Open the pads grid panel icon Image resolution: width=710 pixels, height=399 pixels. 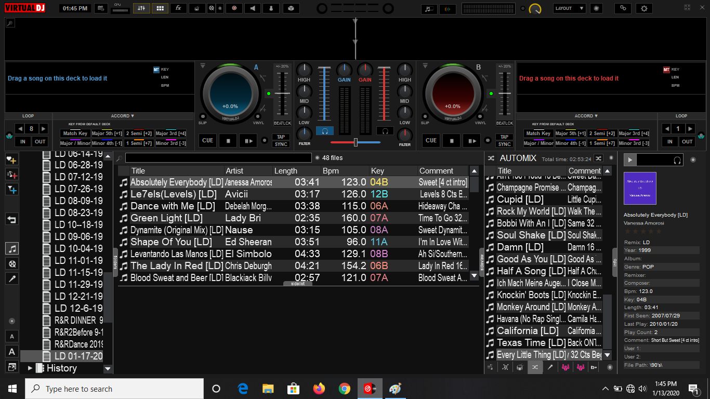[160, 8]
